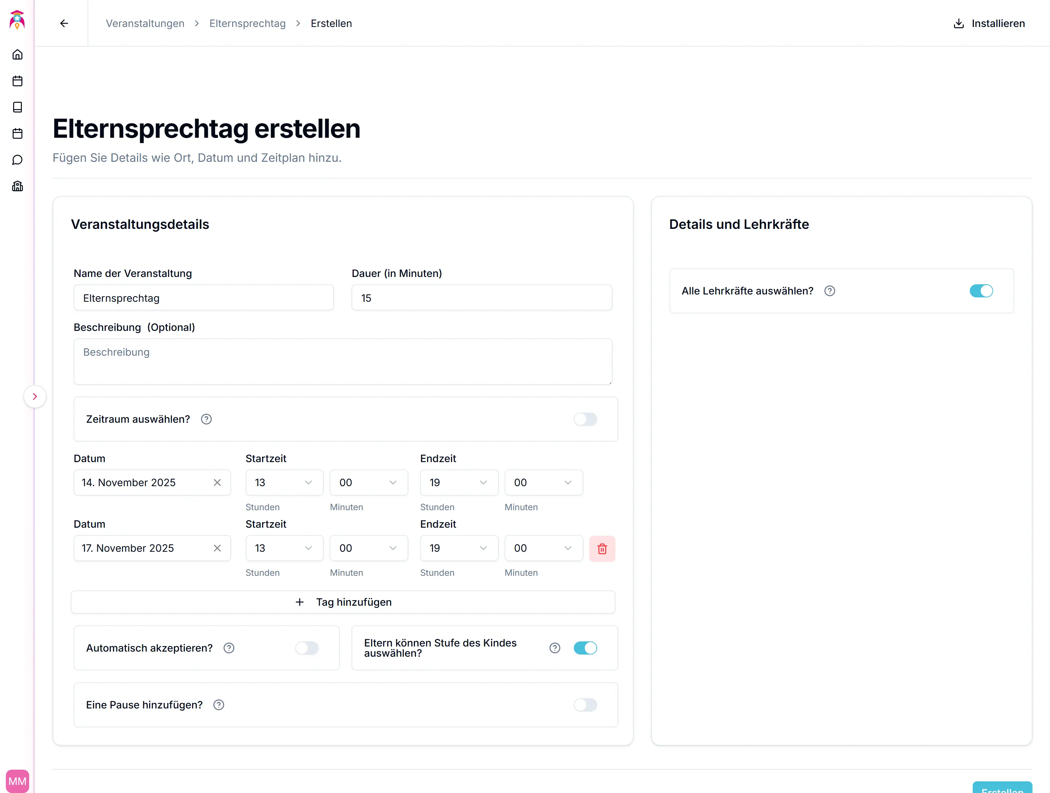Click the school building icon in sidebar
Screen dimensions: 1050x793
pos(17,186)
